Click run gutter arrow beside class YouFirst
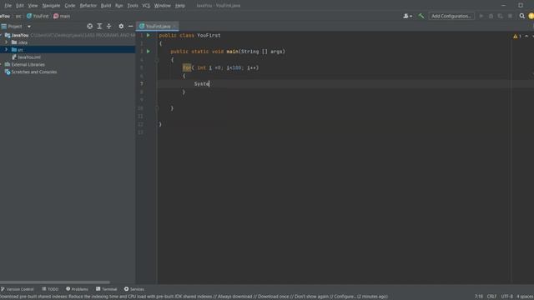The image size is (534, 300). (x=149, y=35)
